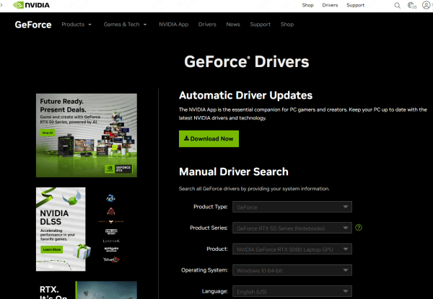
Task: Open the Language dropdown
Action: (x=292, y=291)
